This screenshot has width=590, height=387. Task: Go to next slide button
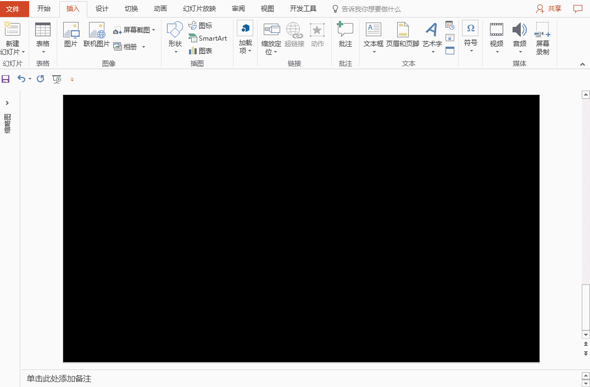point(586,354)
